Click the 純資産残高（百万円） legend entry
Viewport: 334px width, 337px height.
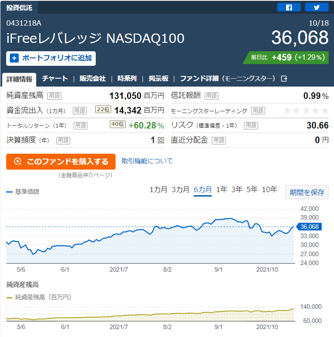39,297
